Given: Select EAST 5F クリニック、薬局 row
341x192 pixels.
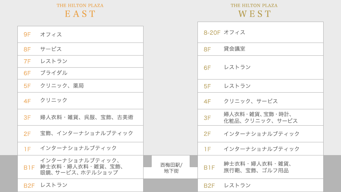Looking at the screenshot, I should point(81,86).
